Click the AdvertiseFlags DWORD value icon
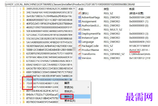The height and width of the screenshot is (106, 158). [x=80, y=17]
